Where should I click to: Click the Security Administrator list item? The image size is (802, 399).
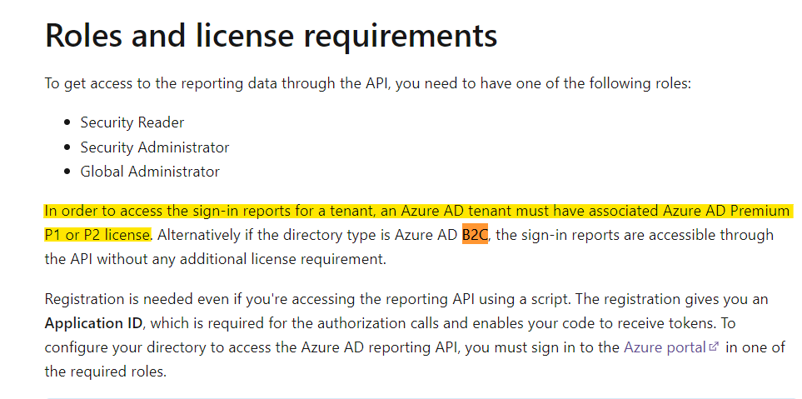click(x=154, y=147)
